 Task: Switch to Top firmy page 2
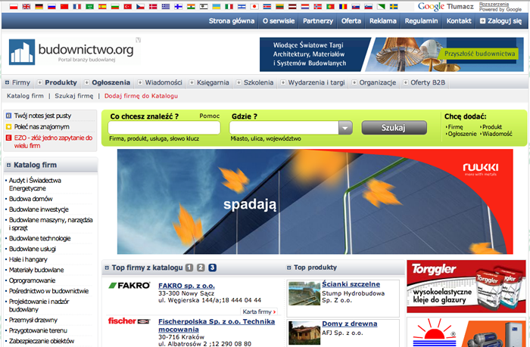point(201,268)
